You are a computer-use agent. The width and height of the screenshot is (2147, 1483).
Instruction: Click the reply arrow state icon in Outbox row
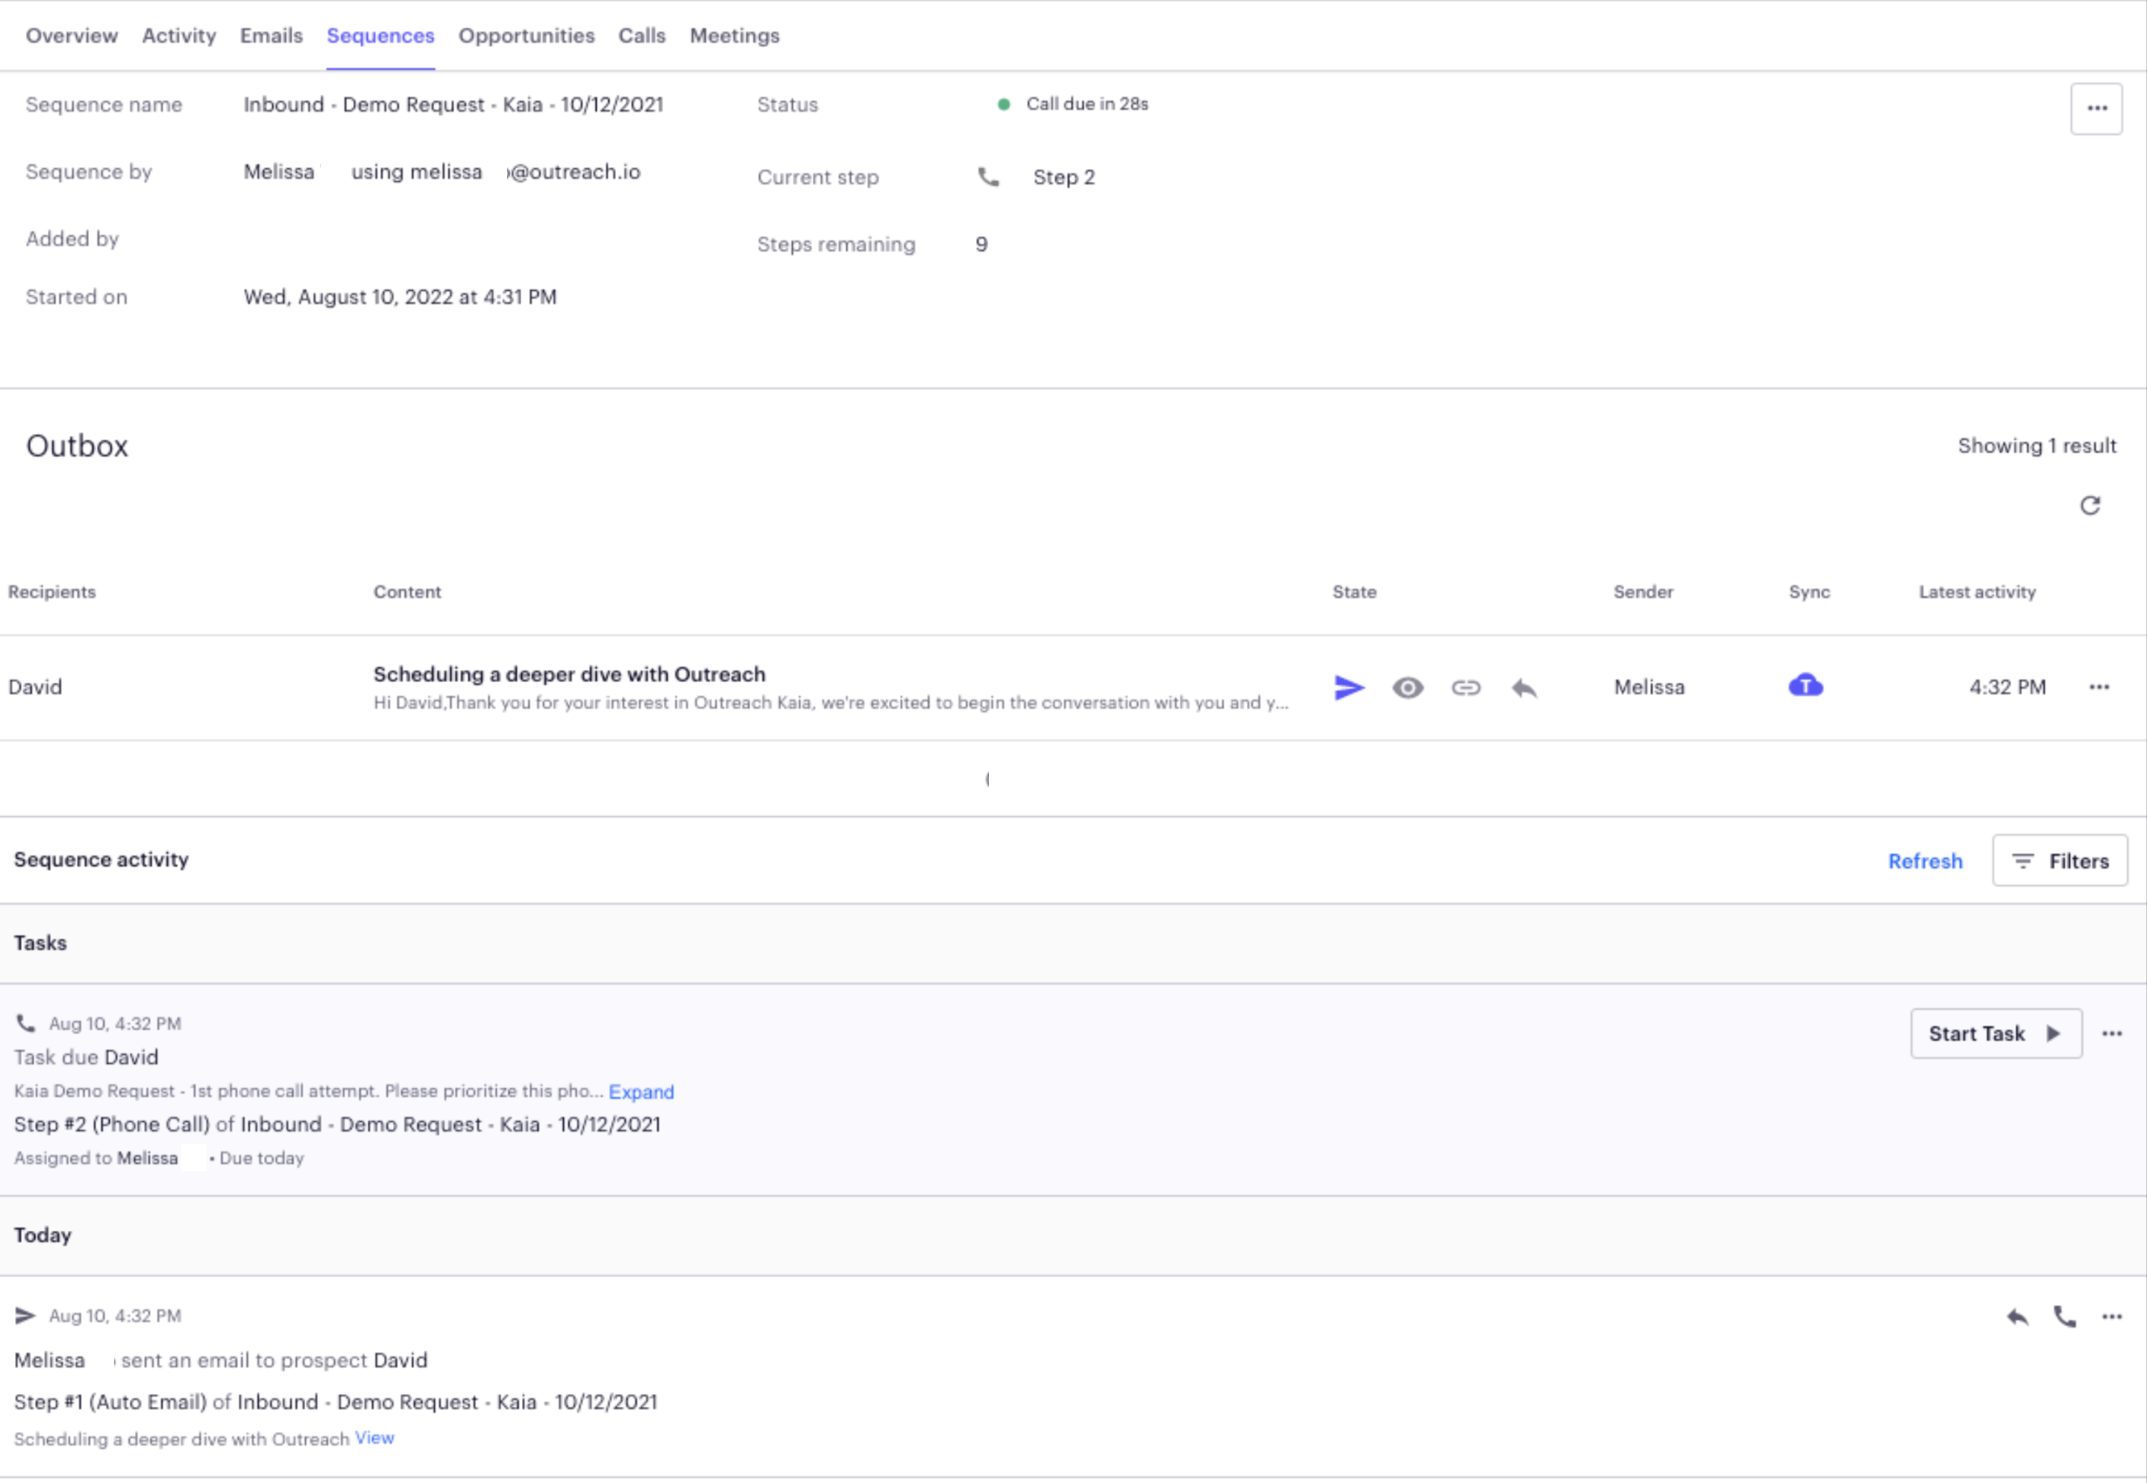(1524, 688)
